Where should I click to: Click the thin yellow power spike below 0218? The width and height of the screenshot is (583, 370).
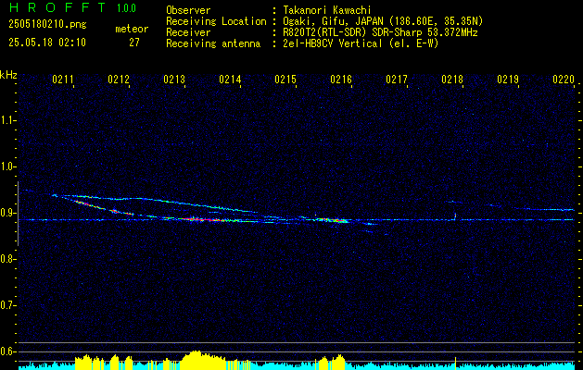455,364
